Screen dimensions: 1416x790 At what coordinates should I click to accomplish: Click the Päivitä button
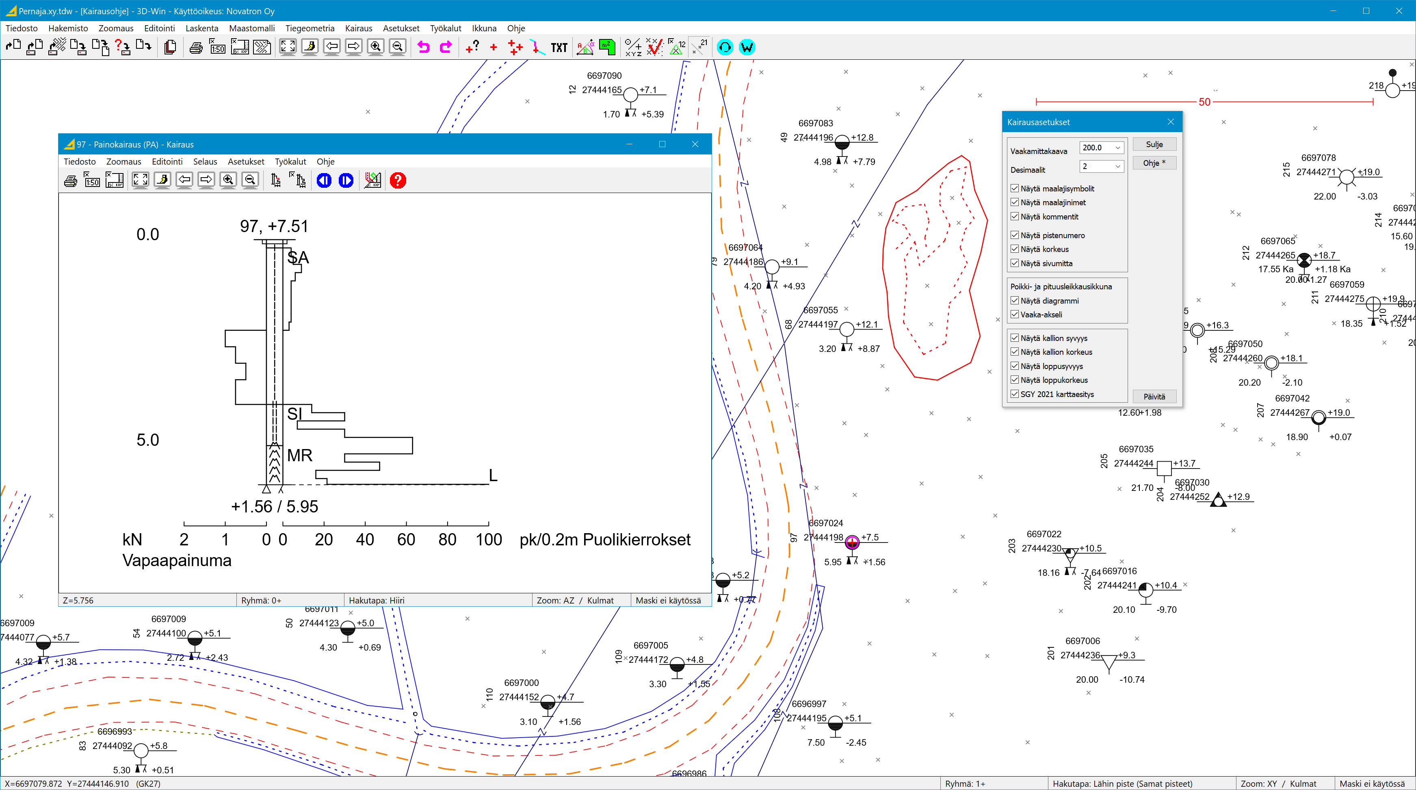pyautogui.click(x=1154, y=396)
